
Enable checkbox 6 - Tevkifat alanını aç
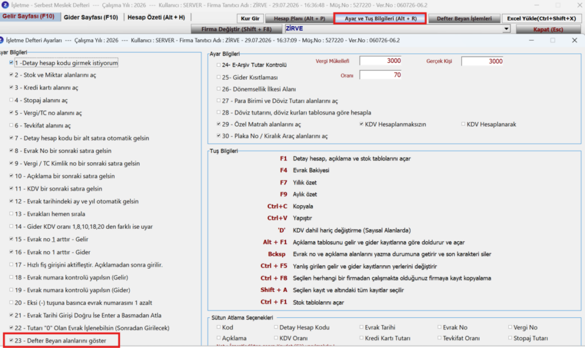coord(11,125)
